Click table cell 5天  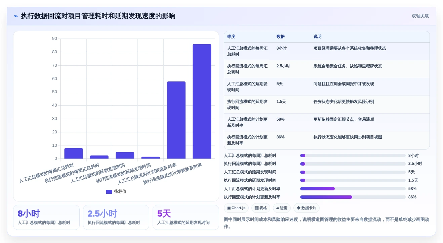pyautogui.click(x=280, y=84)
